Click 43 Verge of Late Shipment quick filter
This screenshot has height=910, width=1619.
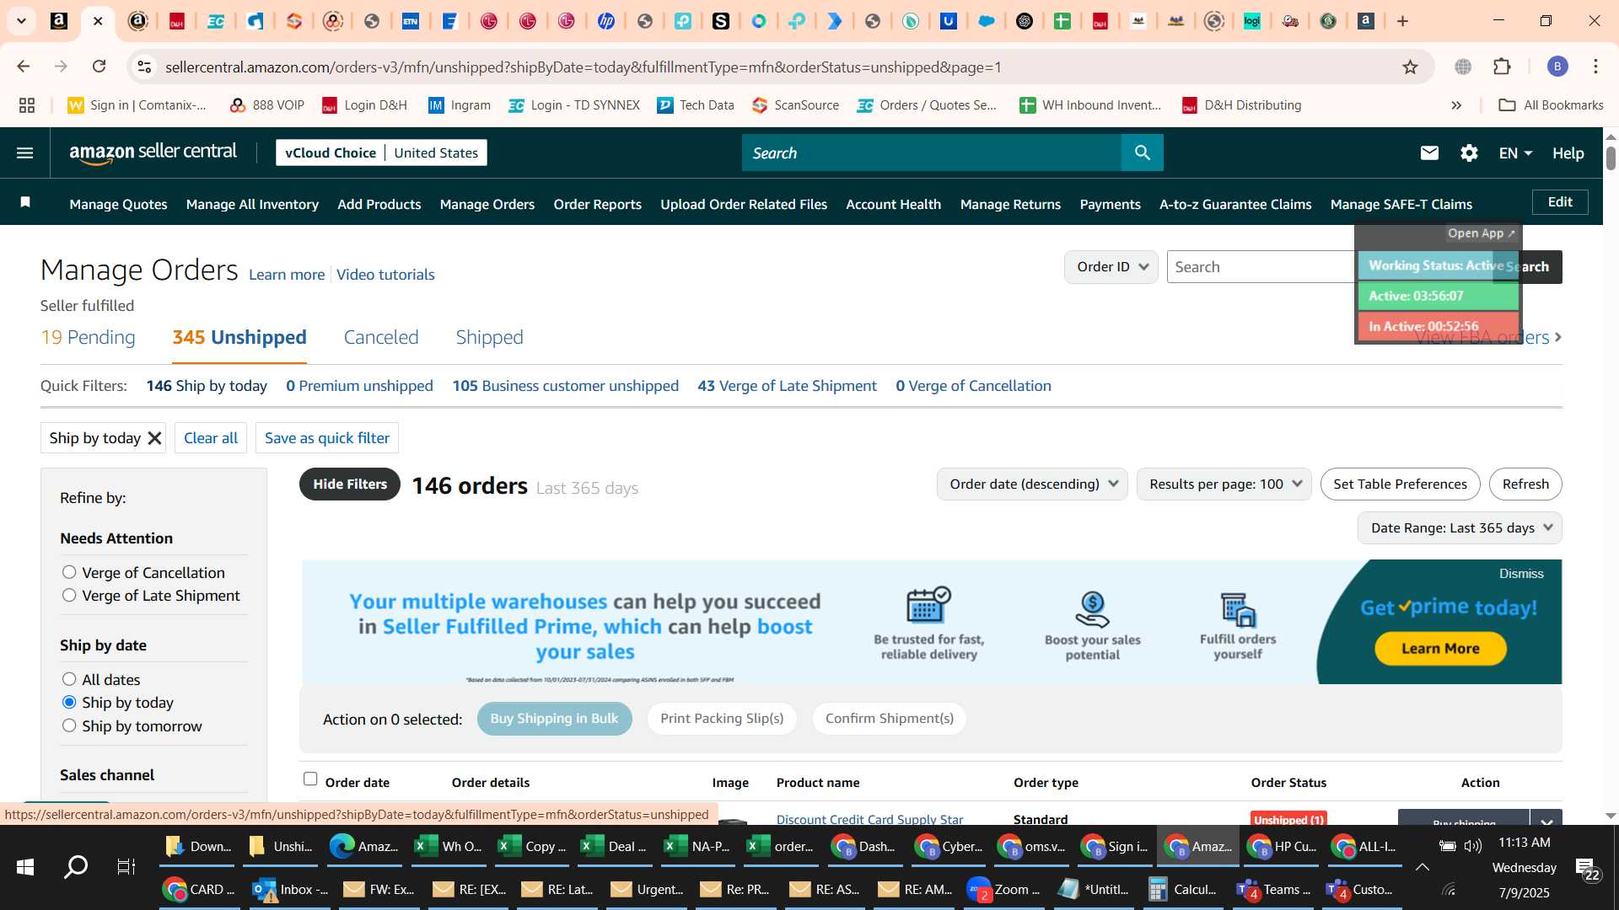click(x=787, y=386)
